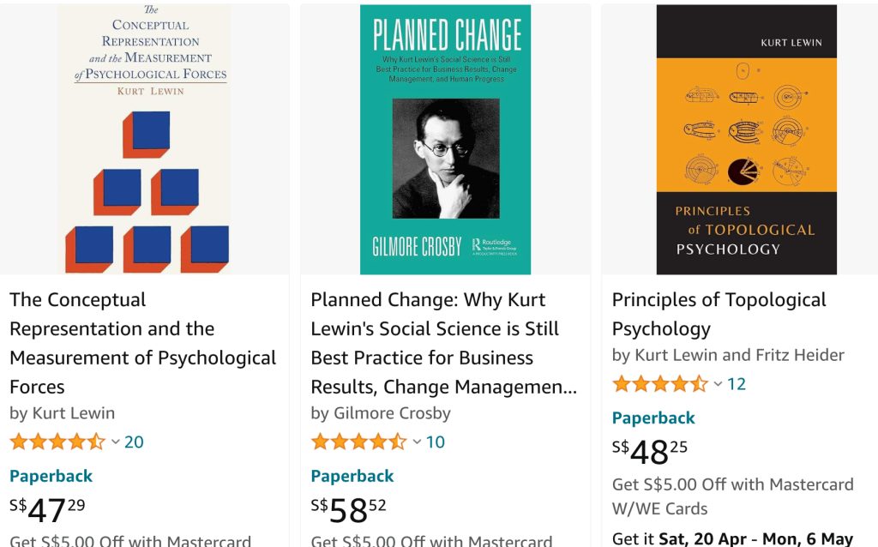Open the Planned Change book cover image

(x=445, y=139)
